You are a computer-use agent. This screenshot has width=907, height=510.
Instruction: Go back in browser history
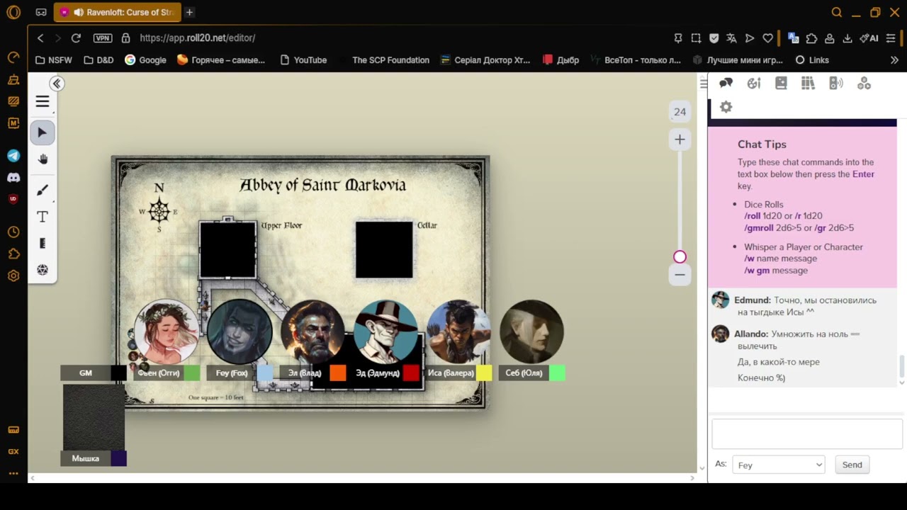40,38
